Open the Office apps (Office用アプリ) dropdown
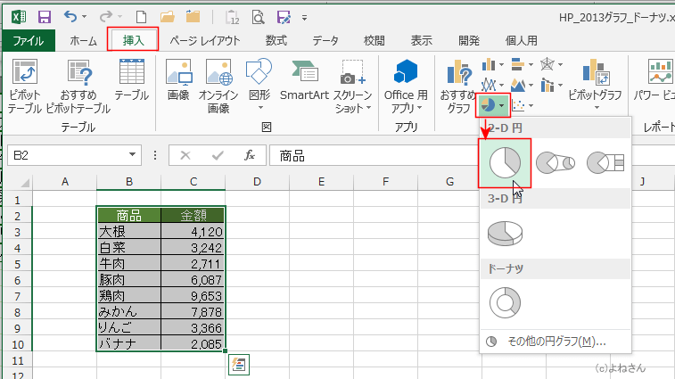 406,87
